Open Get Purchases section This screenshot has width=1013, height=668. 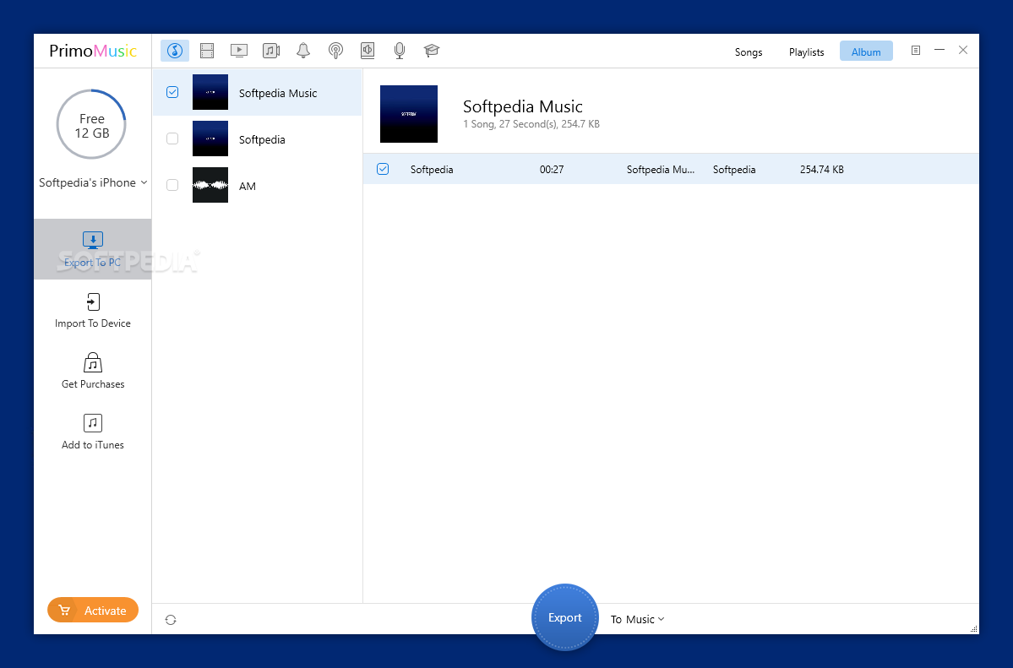92,372
